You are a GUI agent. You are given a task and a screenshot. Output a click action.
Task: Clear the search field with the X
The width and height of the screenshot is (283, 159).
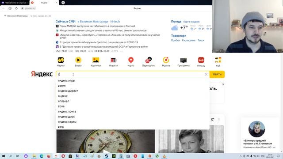click(206, 74)
